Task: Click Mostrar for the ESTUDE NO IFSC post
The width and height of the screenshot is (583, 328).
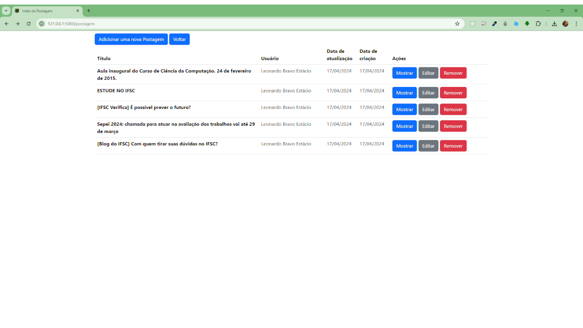Action: pyautogui.click(x=404, y=93)
